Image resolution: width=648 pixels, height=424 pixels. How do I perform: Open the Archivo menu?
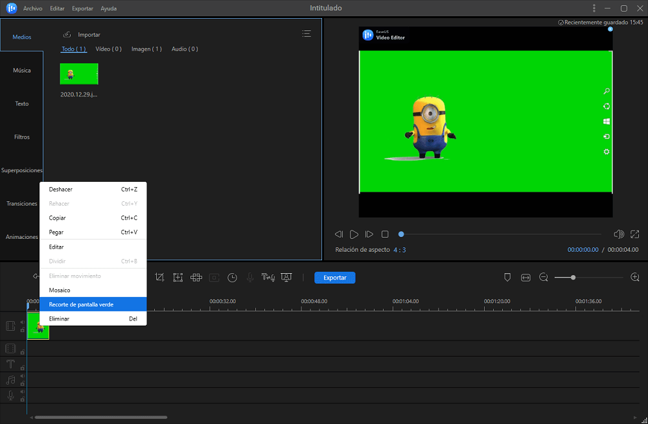point(32,8)
